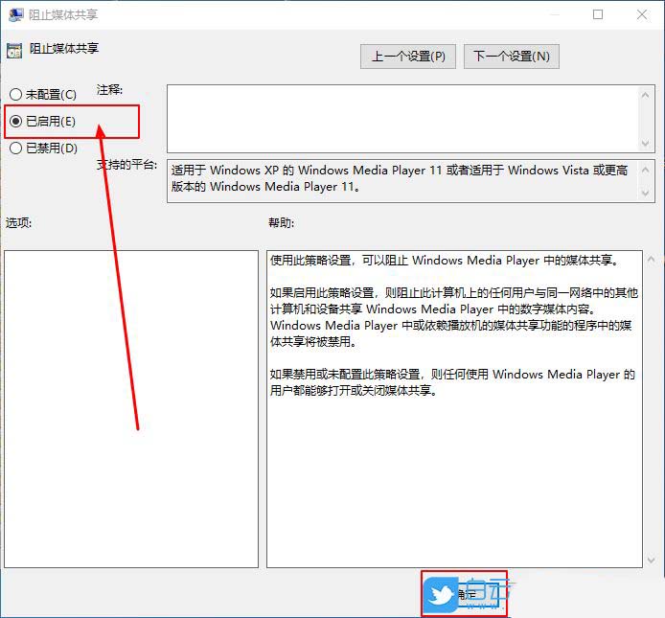
Task: Minimize the 阻止媒体共享 dialog window
Action: tap(554, 15)
